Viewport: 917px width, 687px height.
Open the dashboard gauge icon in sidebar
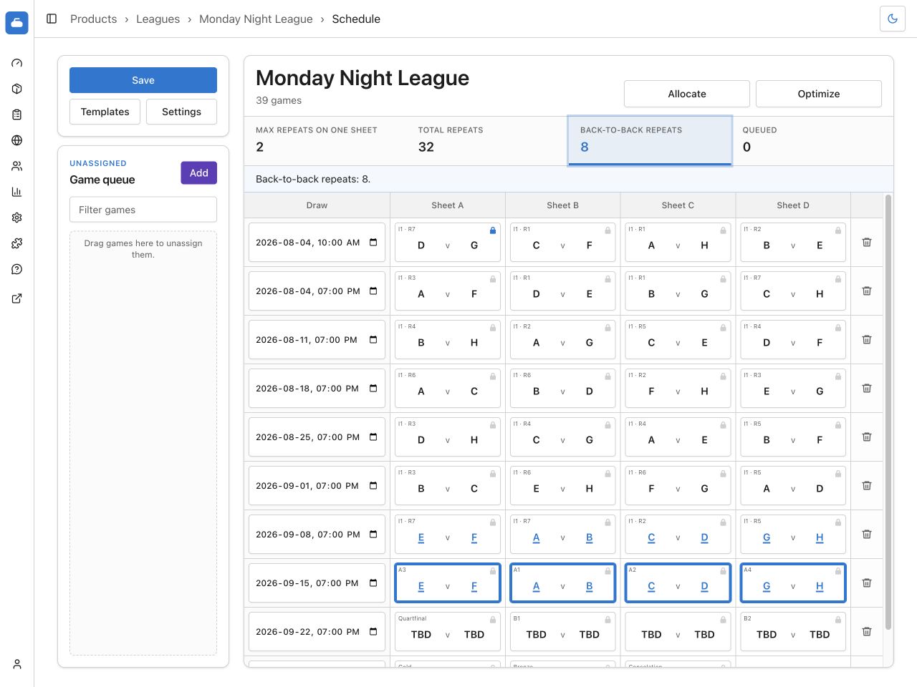pos(17,63)
